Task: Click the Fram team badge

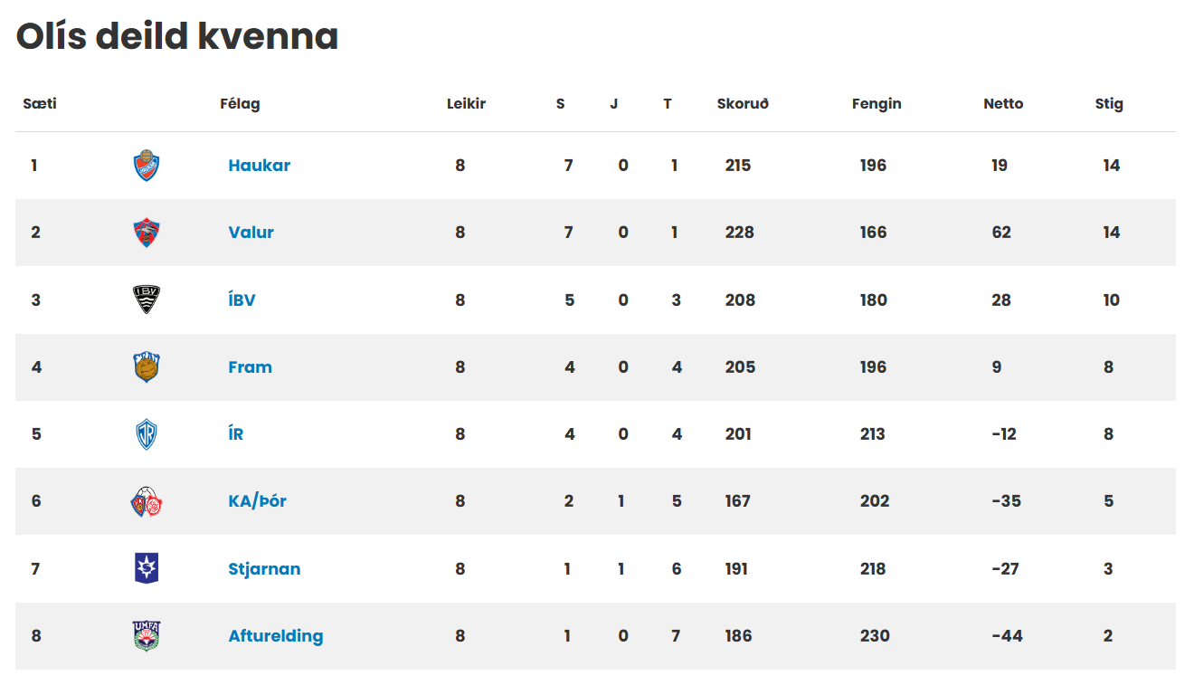Action: (146, 367)
